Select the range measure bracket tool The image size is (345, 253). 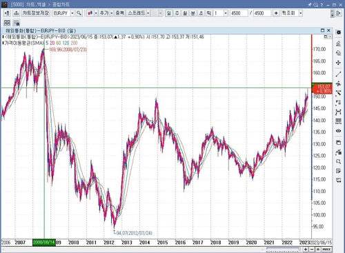[x=338, y=112]
